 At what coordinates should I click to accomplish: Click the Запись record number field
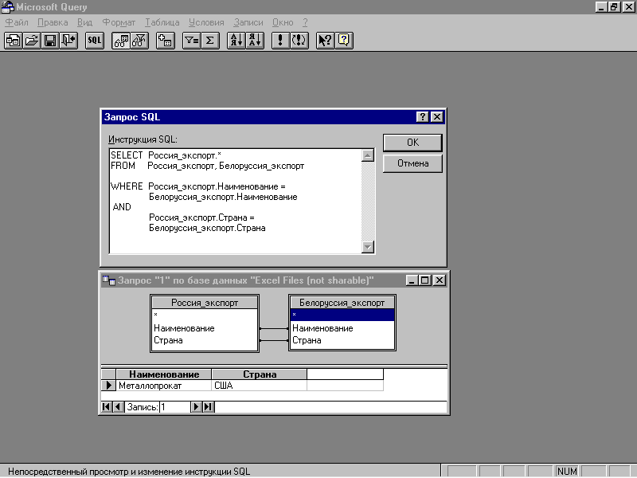click(175, 407)
